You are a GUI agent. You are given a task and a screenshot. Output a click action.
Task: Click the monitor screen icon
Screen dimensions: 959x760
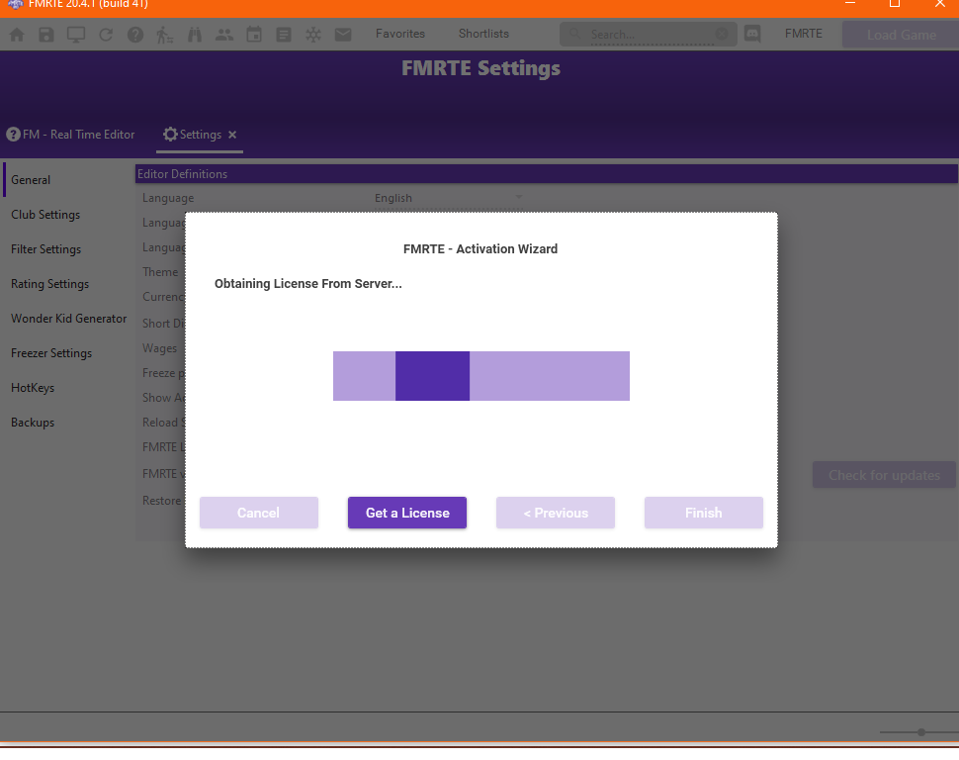coord(76,35)
